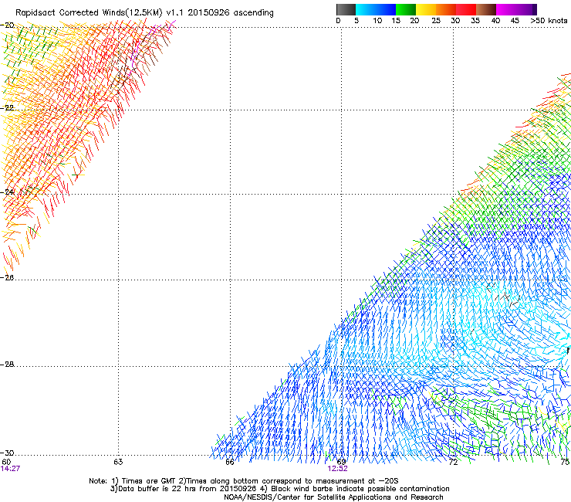
Task: Pick the orange 25-30 knots legend band
Action: (446, 9)
